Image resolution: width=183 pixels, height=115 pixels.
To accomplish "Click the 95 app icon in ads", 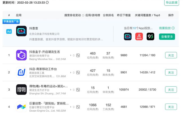I will click(x=150, y=36).
